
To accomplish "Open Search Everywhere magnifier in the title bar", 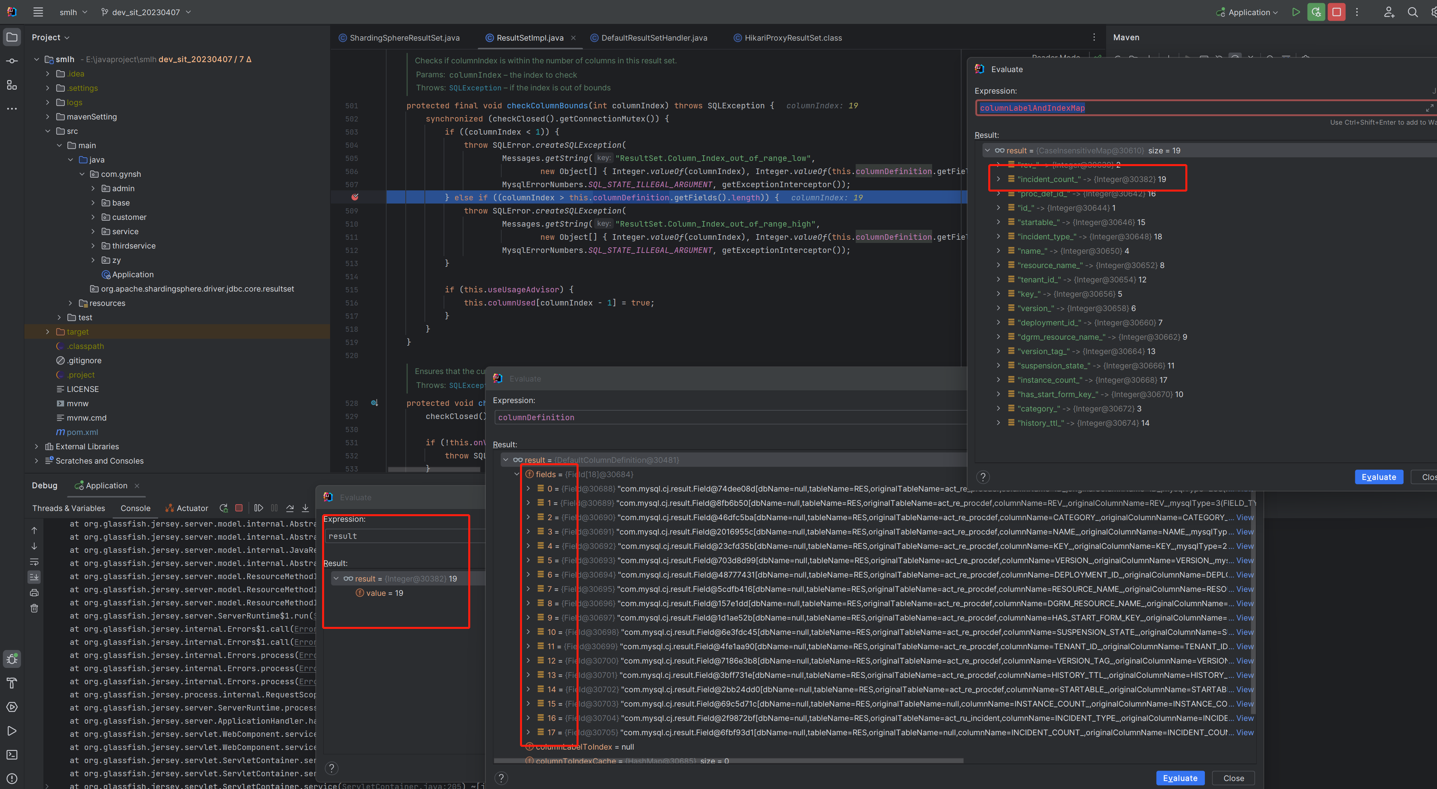I will tap(1412, 12).
